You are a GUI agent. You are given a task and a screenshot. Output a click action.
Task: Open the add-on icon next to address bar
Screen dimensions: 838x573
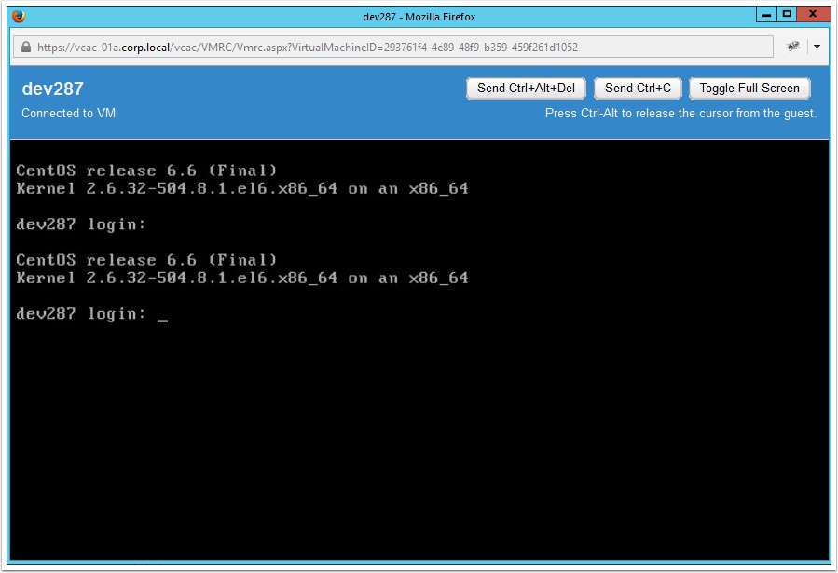pyautogui.click(x=793, y=47)
